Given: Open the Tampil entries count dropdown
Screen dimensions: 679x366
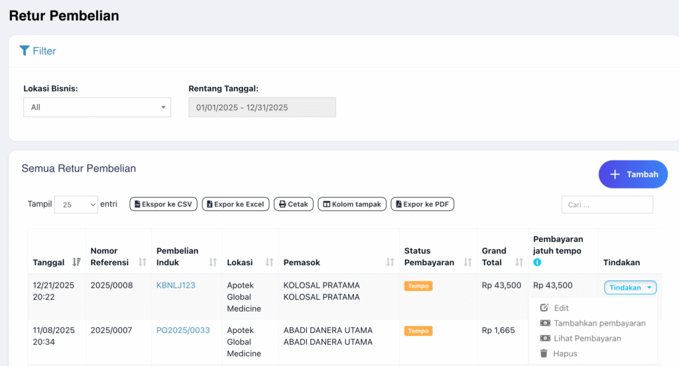Looking at the screenshot, I should pyautogui.click(x=76, y=205).
